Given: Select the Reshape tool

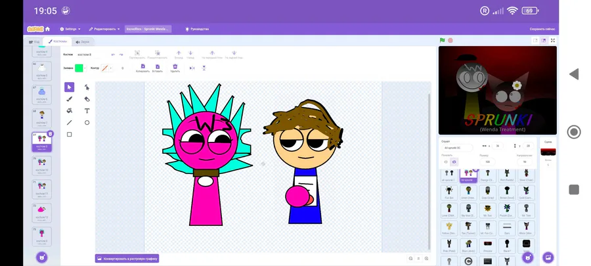Looking at the screenshot, I should click(x=87, y=87).
